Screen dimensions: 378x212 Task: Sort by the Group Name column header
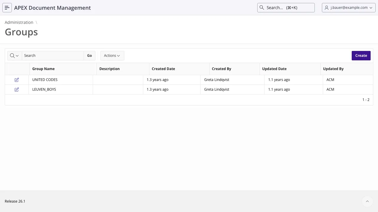pyautogui.click(x=43, y=69)
